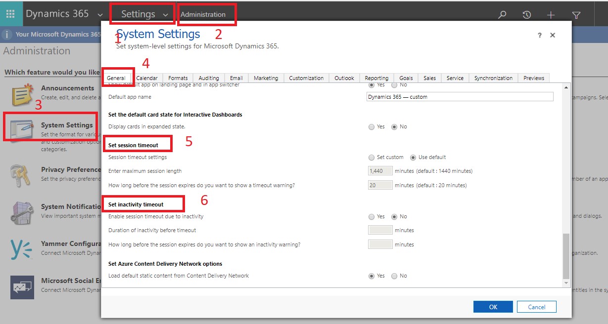
Task: Click the plus quick create icon
Action: pos(551,15)
